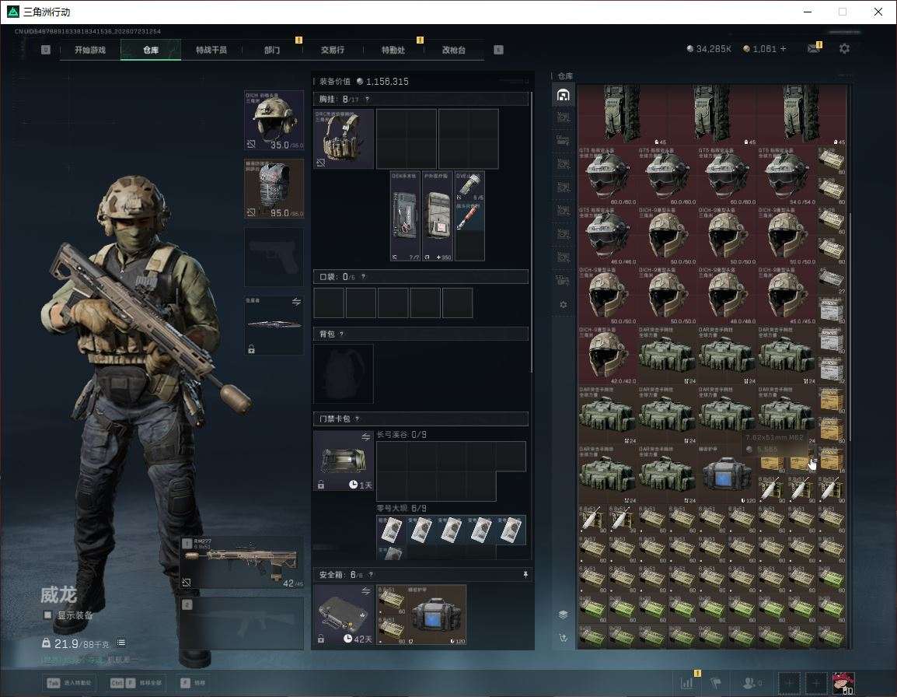
Task: Click the swap toggle on the 安全箱 case
Action: coord(366,591)
